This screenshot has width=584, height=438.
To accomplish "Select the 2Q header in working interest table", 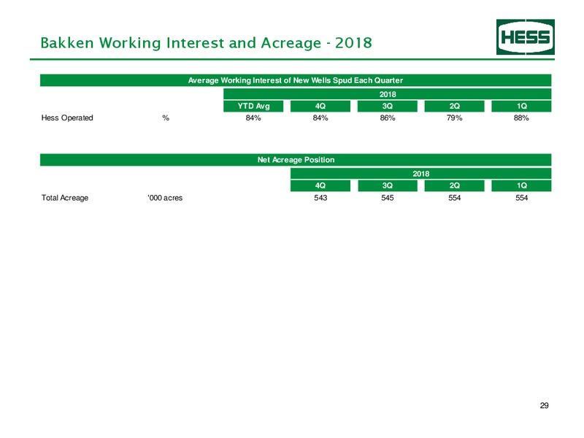I will (454, 106).
